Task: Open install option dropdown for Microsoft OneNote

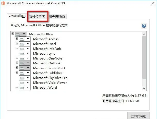Action: coord(25,58)
